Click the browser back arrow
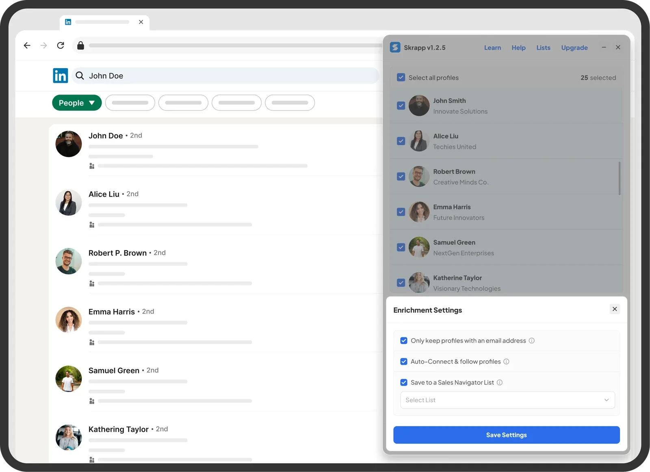Viewport: 650px width, 472px height. (x=27, y=45)
